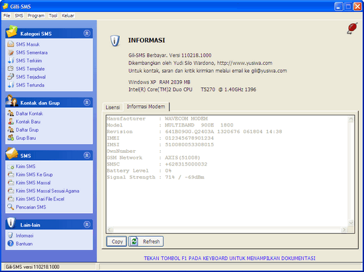Select the Informasi Modem tab
364x272 pixels.
click(146, 107)
